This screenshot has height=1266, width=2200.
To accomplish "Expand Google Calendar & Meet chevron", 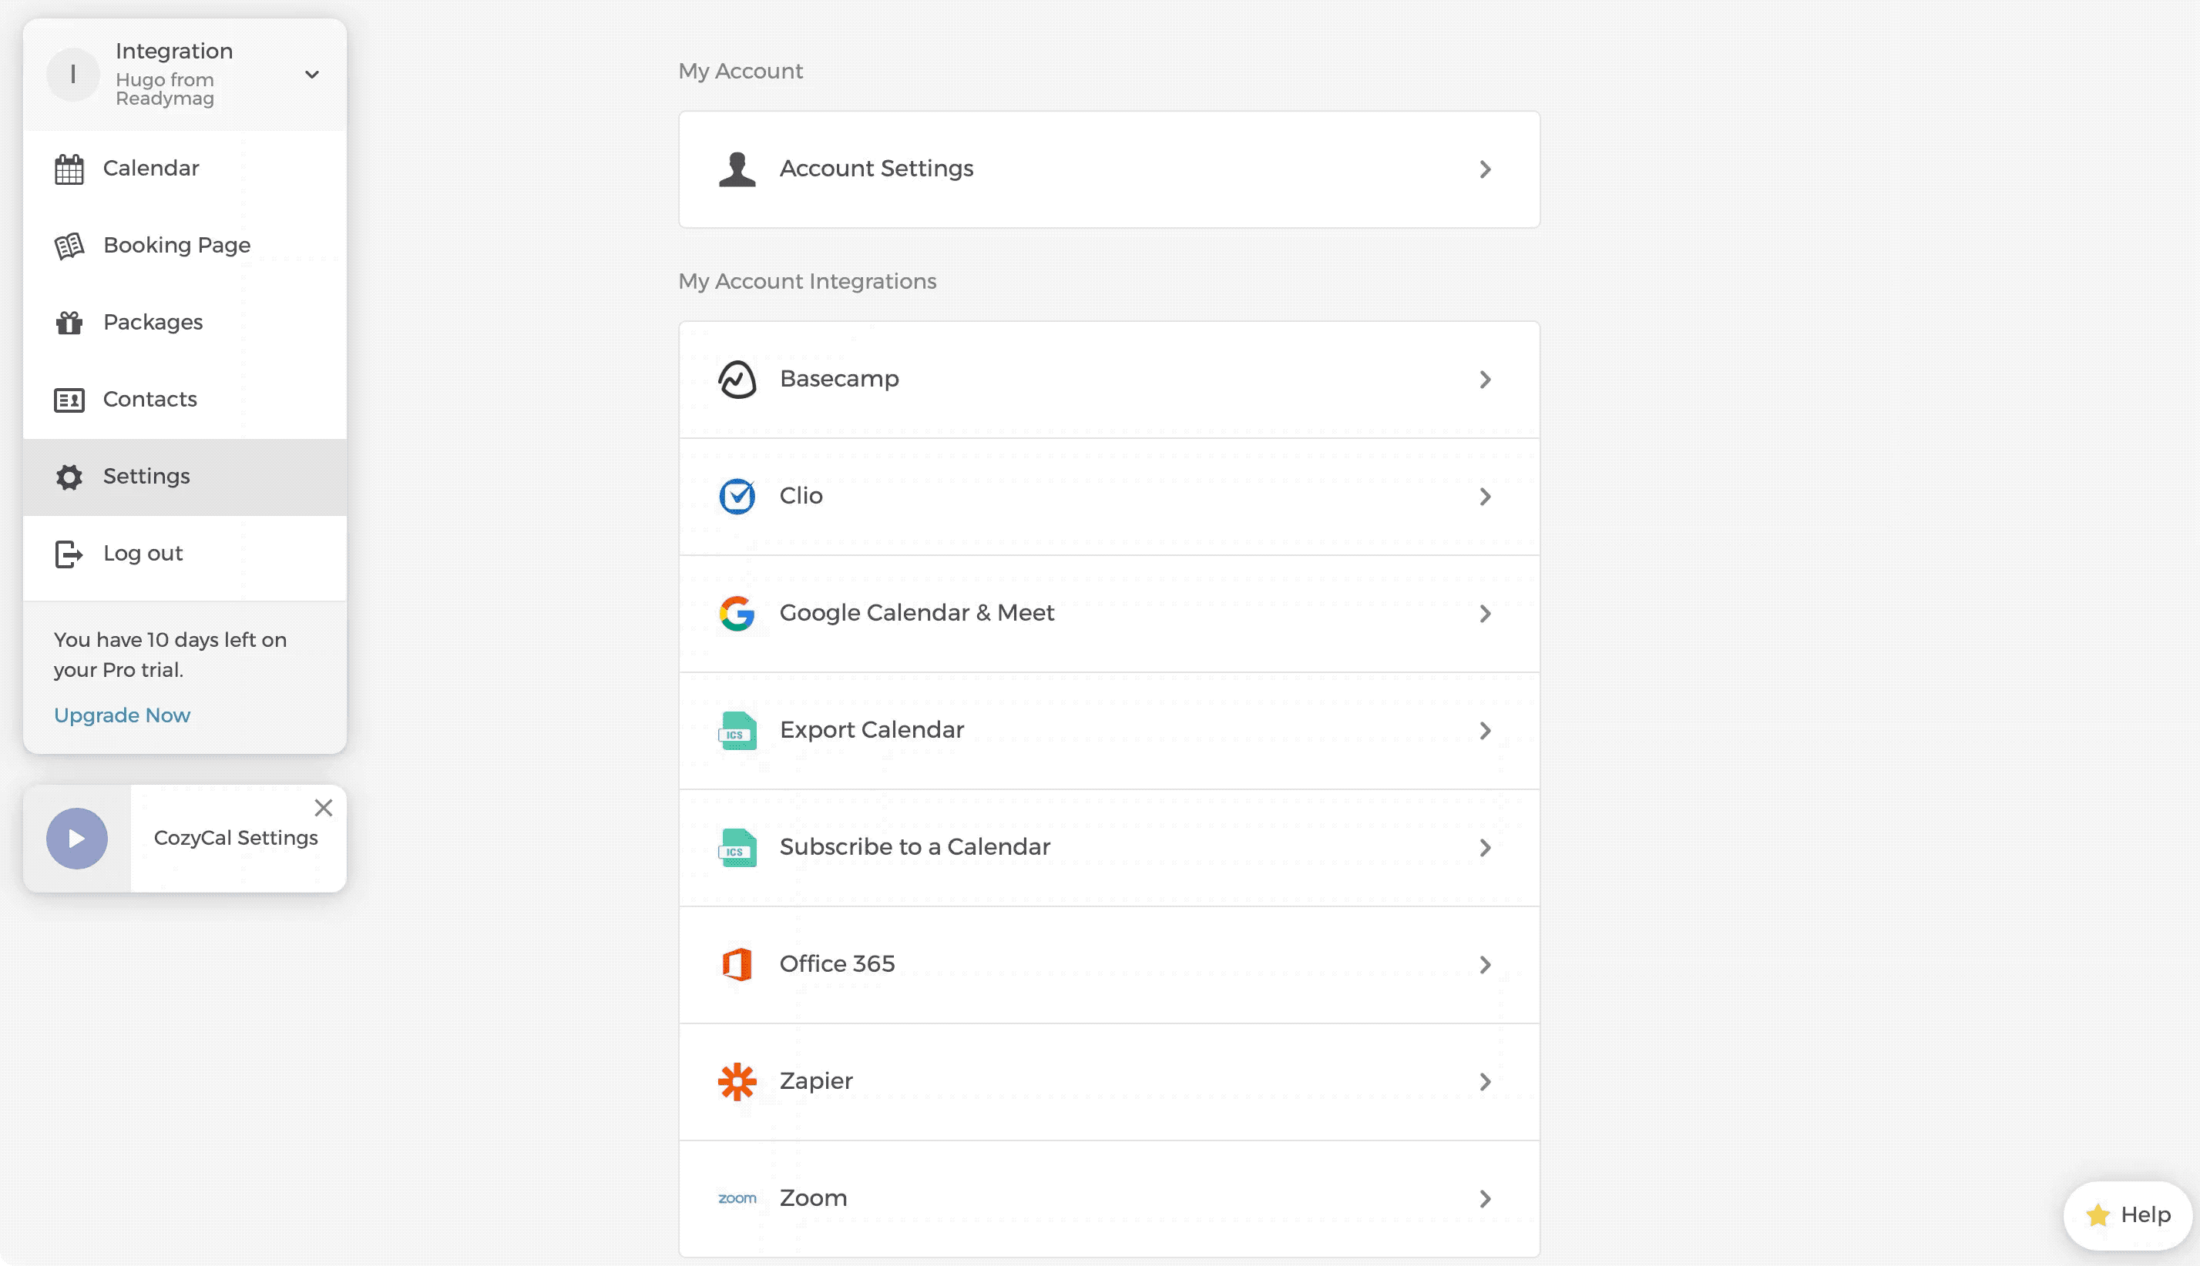I will click(x=1485, y=614).
